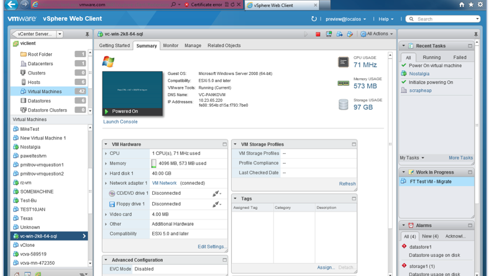
Task: Open the preview@localos user menu
Action: tap(346, 19)
